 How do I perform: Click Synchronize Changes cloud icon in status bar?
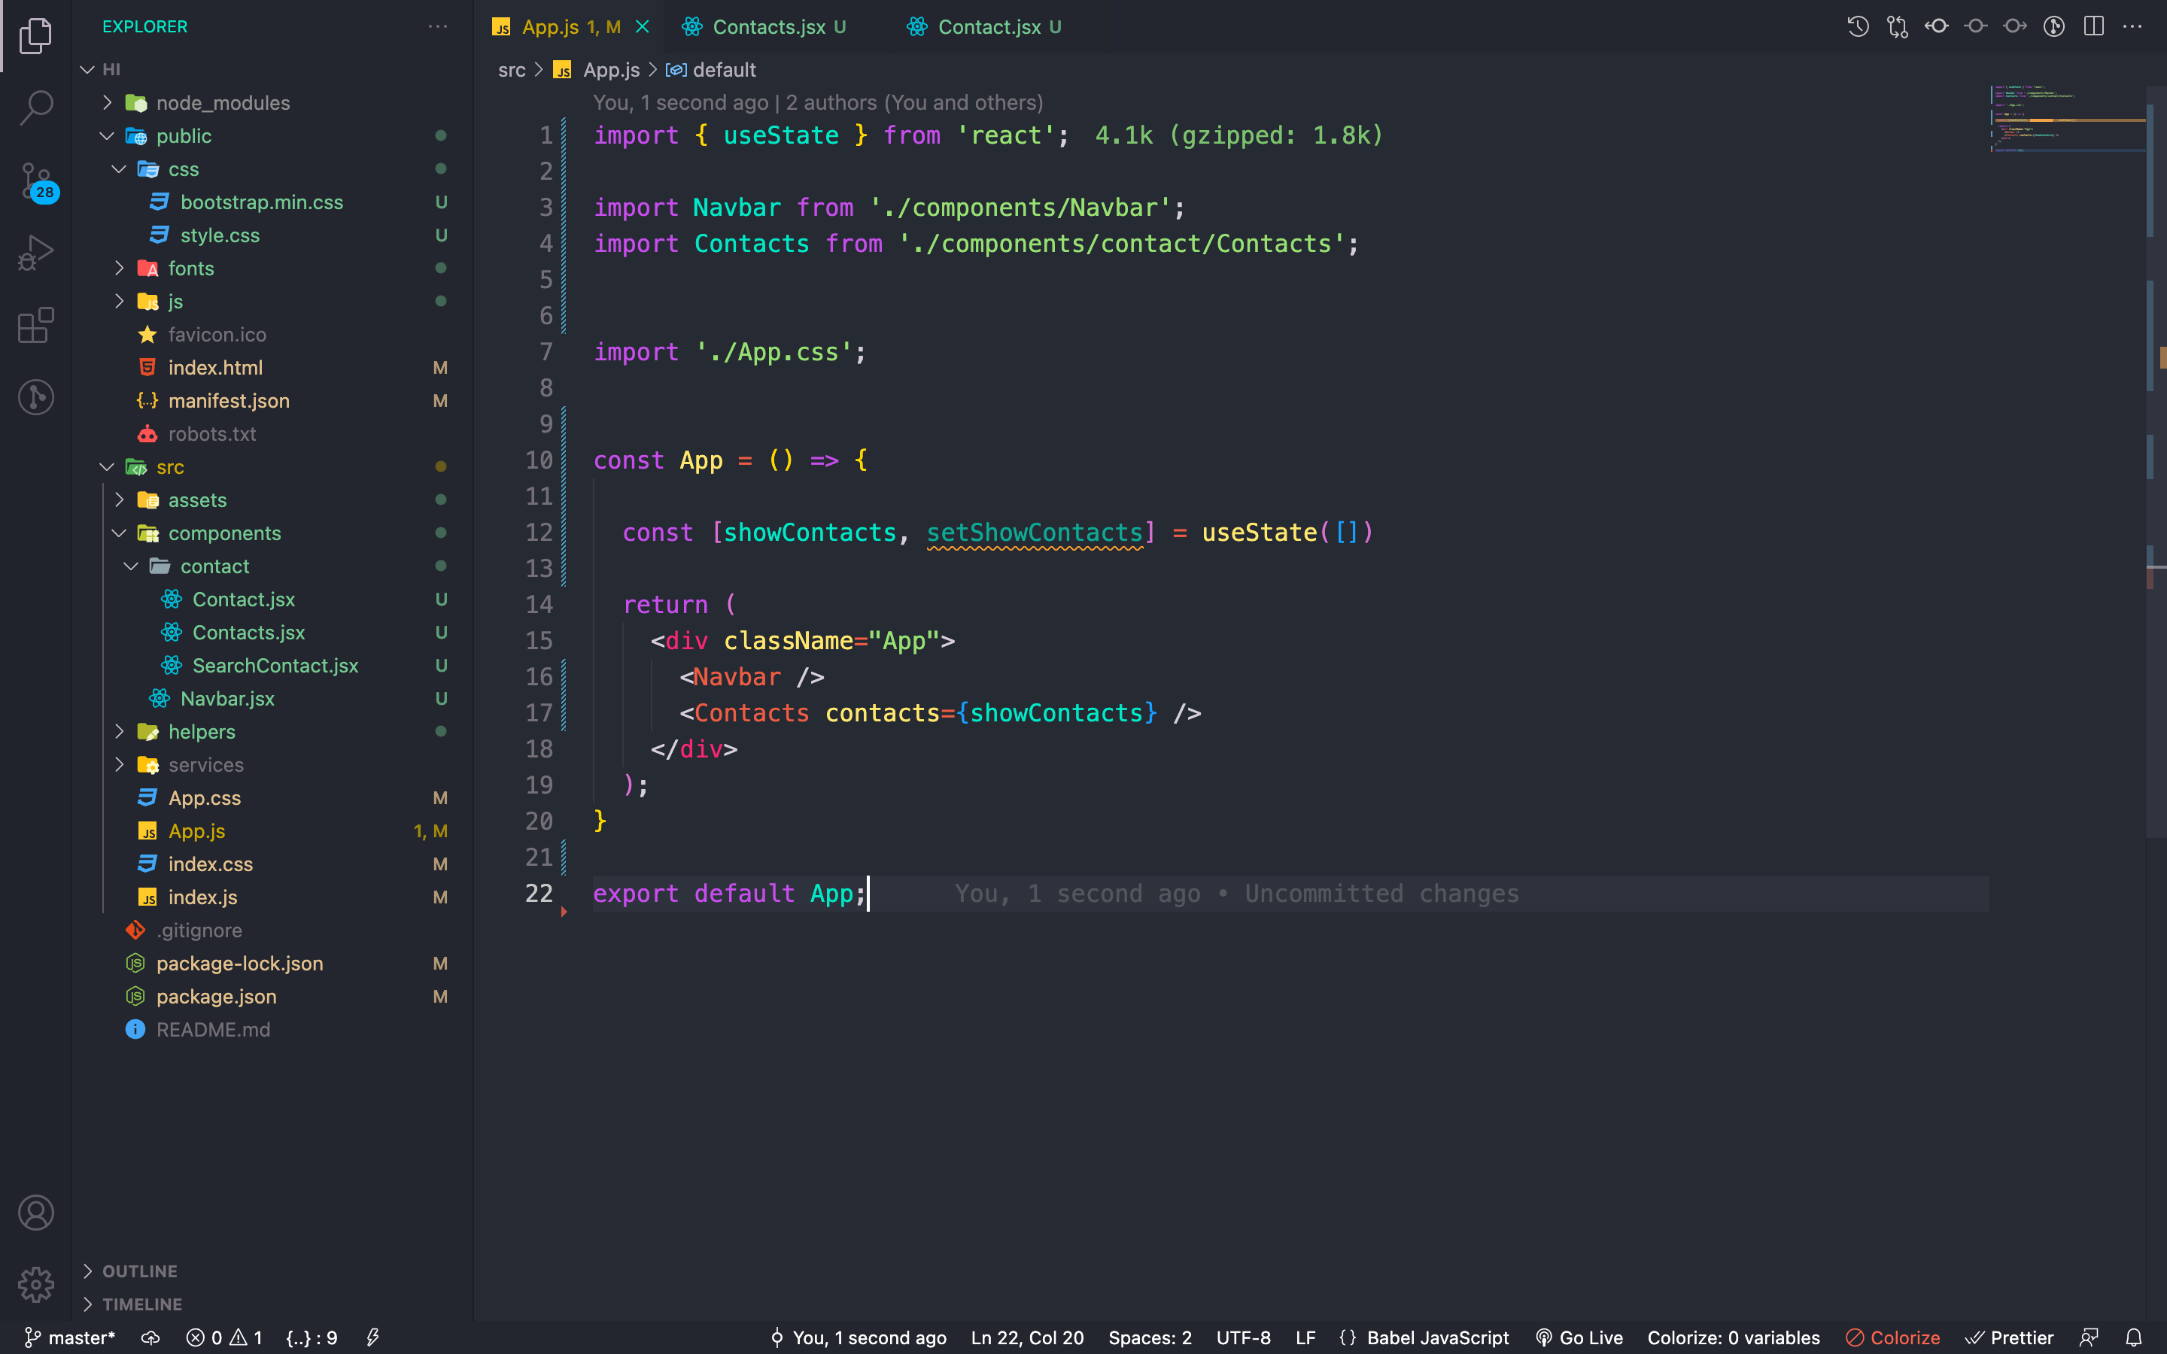150,1338
